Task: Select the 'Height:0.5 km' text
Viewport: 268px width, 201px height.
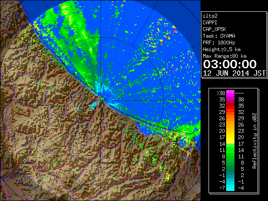Action: click(x=222, y=49)
